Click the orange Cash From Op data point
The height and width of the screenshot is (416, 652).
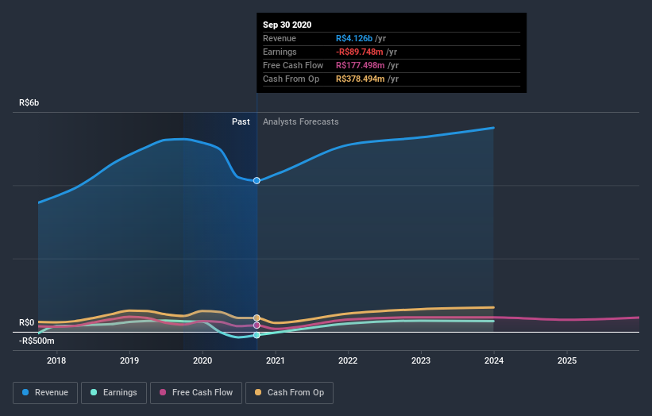[257, 318]
